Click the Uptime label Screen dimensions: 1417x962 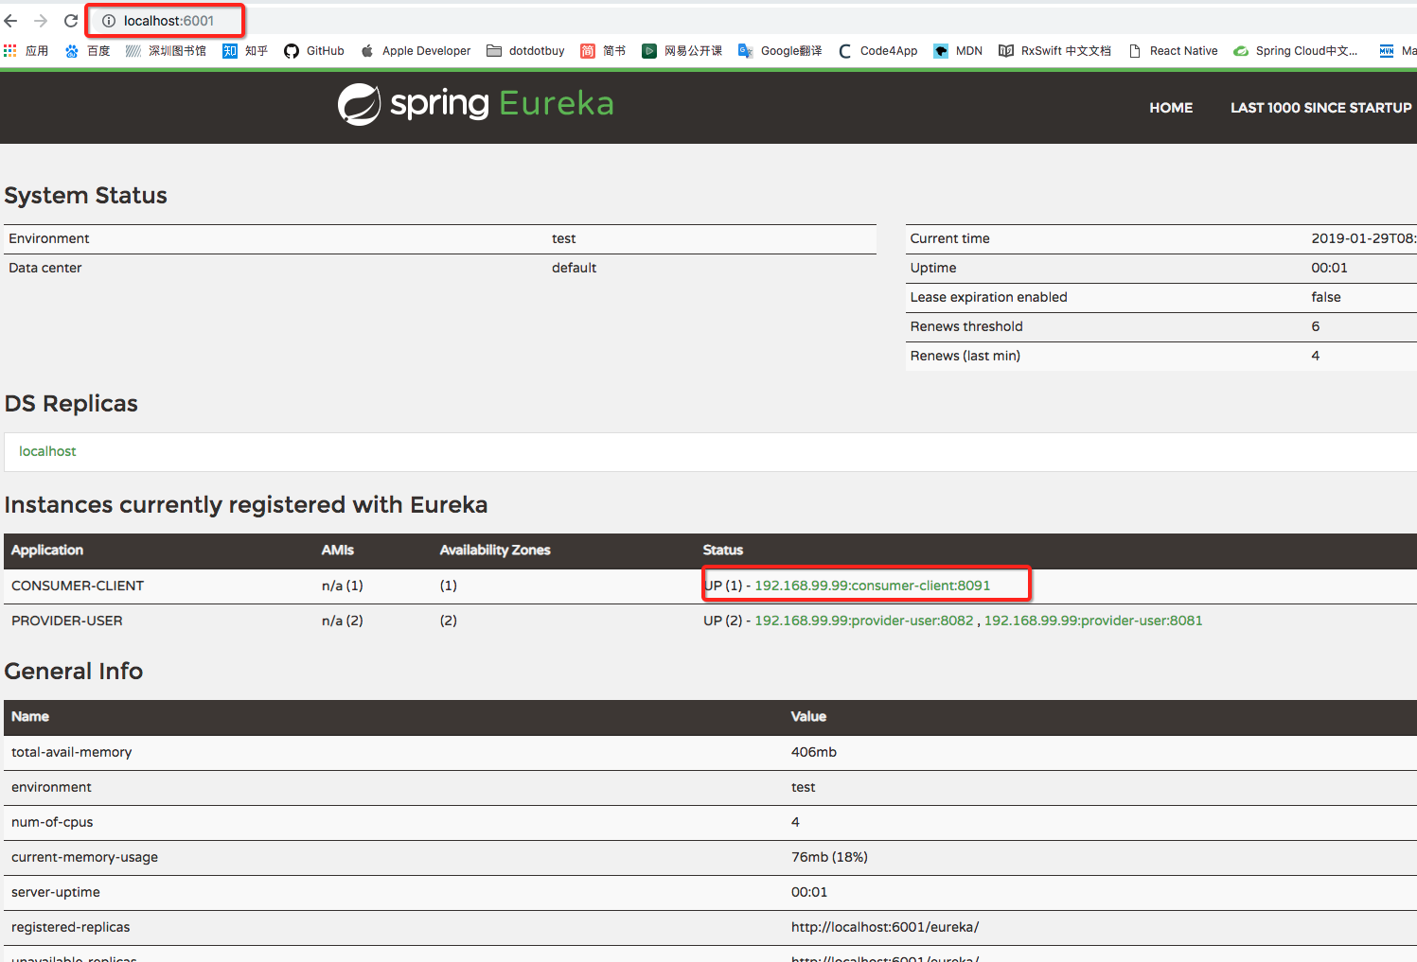coord(933,268)
